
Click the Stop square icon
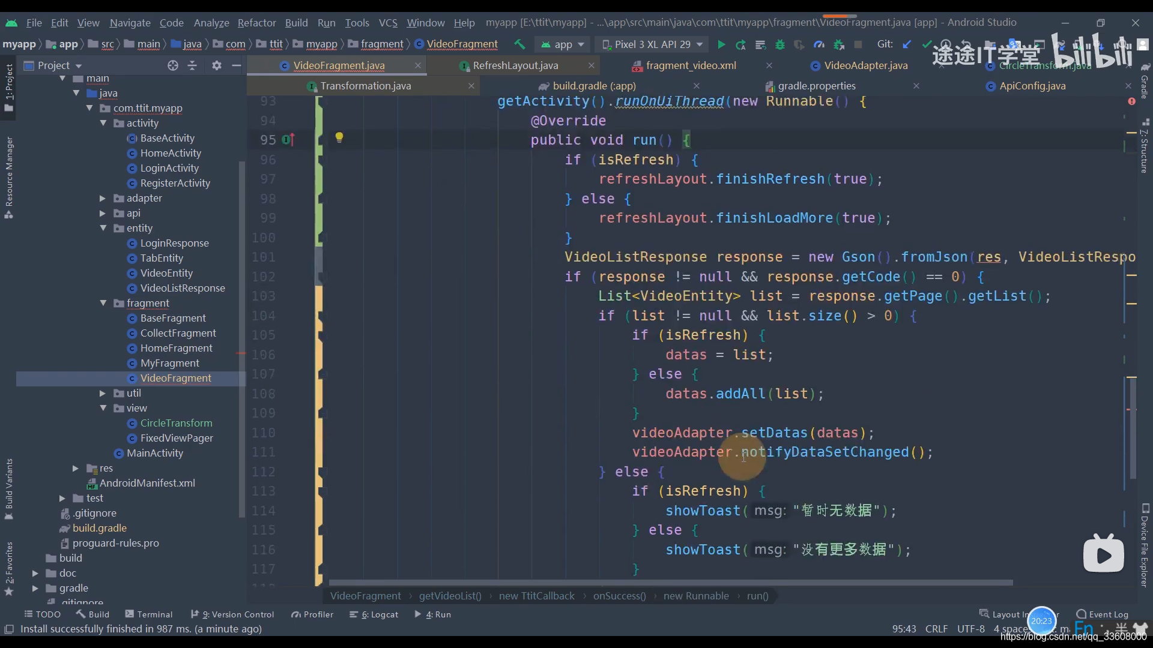[858, 44]
